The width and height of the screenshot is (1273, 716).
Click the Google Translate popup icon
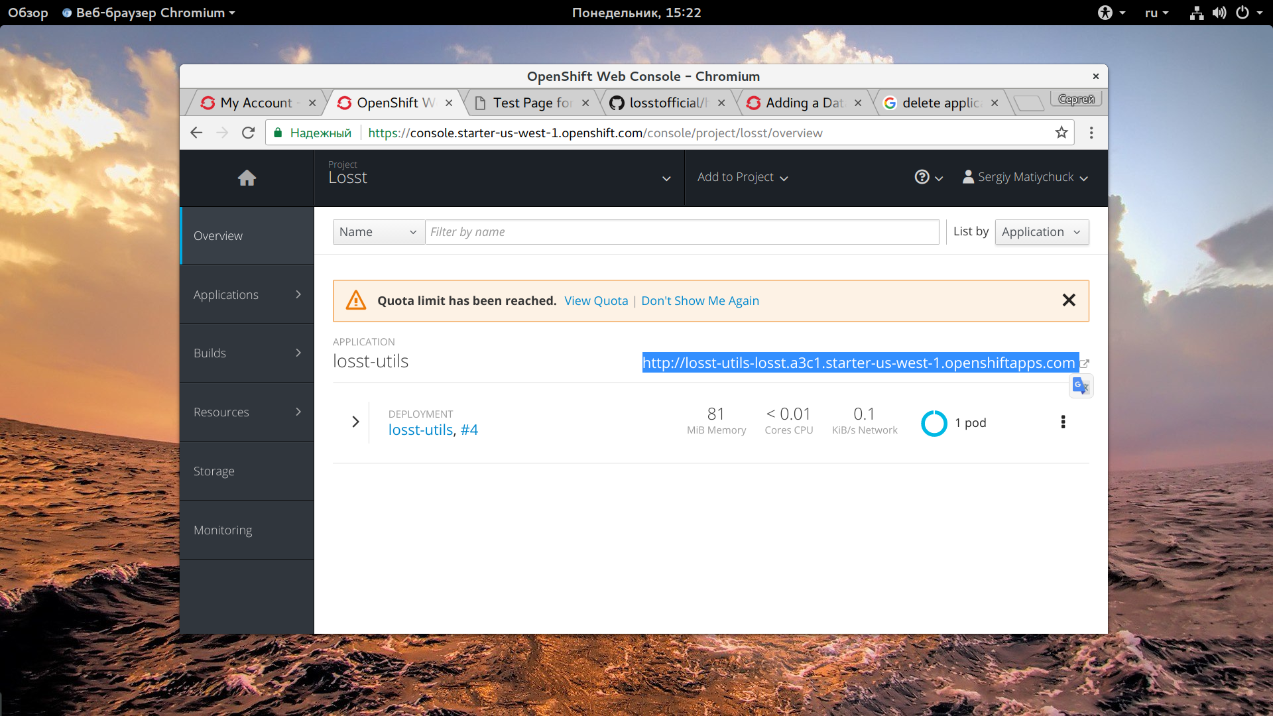[x=1081, y=386]
